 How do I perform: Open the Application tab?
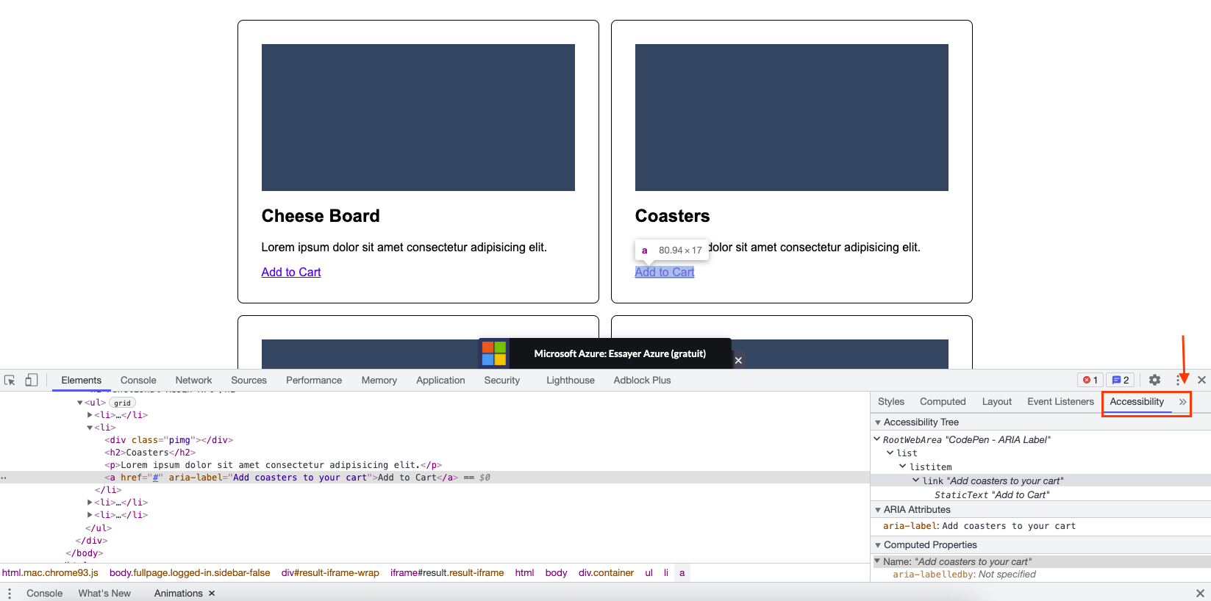[x=440, y=380]
